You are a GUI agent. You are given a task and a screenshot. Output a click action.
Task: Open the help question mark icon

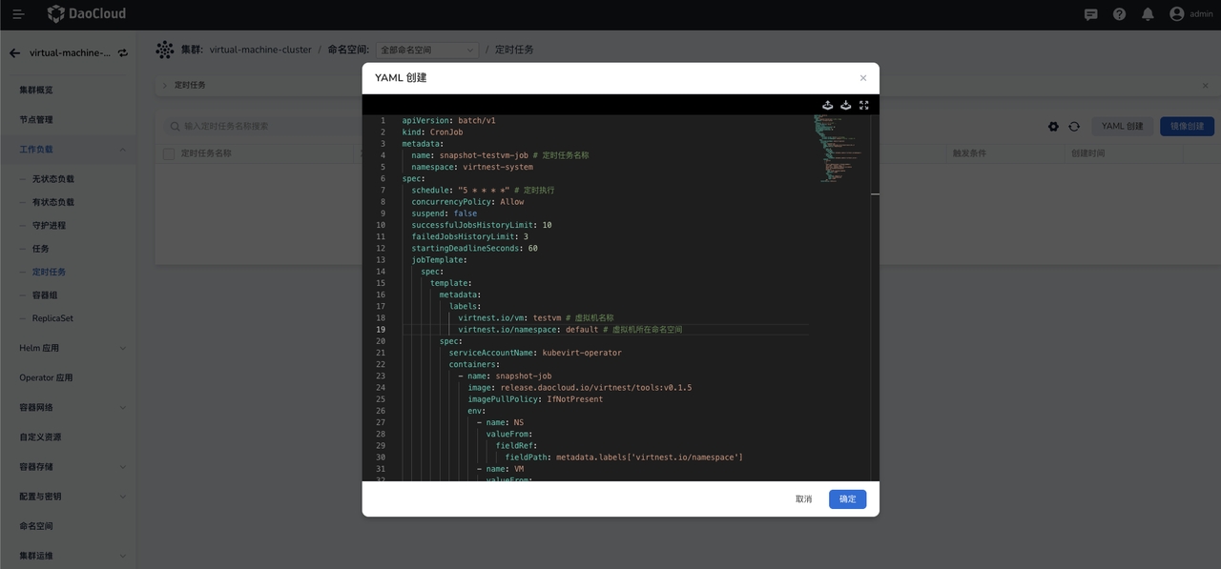1120,14
